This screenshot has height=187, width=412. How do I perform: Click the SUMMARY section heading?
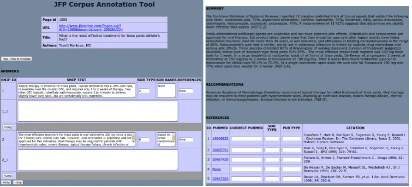pos(215,8)
